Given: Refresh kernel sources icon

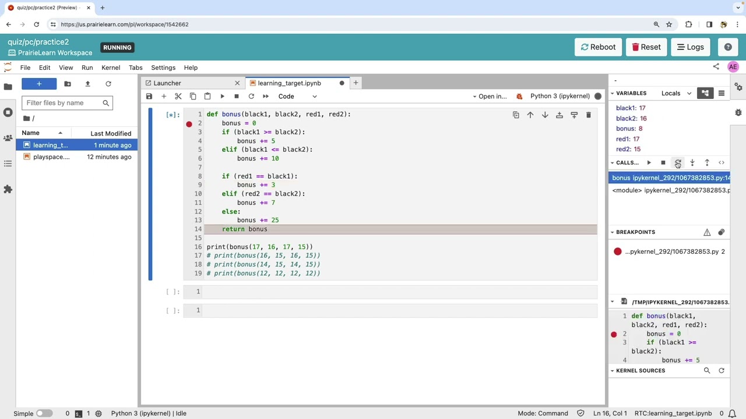Looking at the screenshot, I should click(x=722, y=371).
